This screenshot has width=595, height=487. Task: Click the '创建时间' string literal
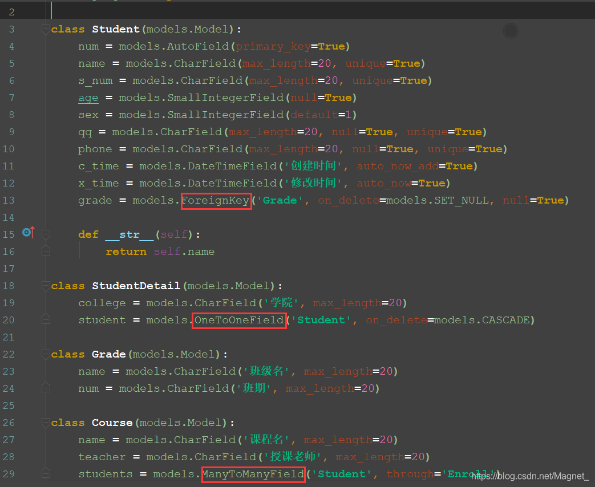coord(313,166)
